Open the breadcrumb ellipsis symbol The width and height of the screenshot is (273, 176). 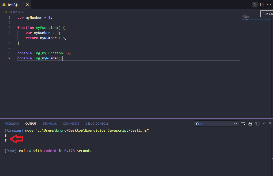point(26,12)
